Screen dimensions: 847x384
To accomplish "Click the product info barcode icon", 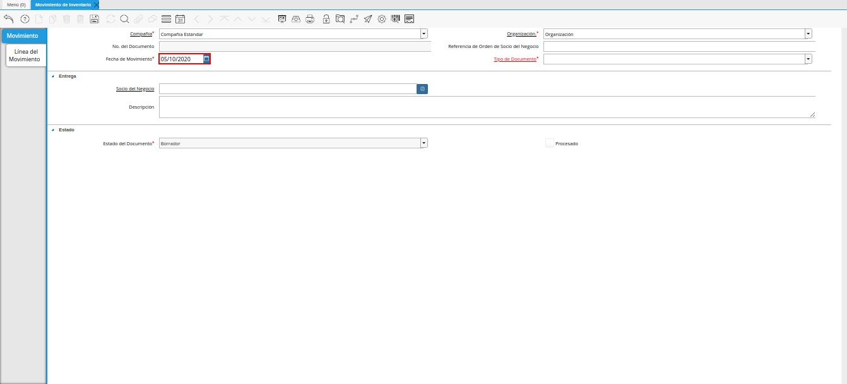I will 396,19.
